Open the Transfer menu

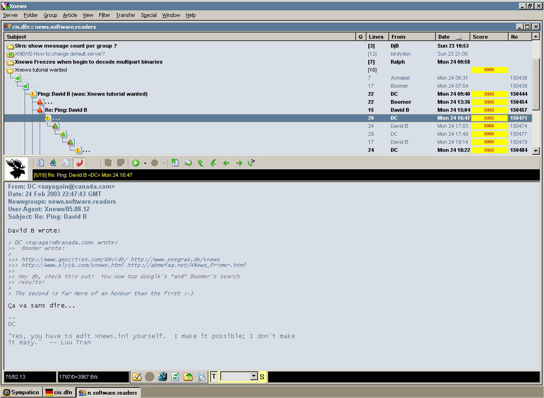(125, 15)
